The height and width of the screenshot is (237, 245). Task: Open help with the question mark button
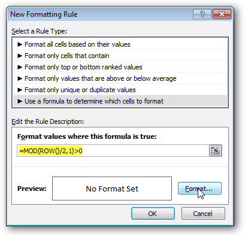[x=202, y=14]
